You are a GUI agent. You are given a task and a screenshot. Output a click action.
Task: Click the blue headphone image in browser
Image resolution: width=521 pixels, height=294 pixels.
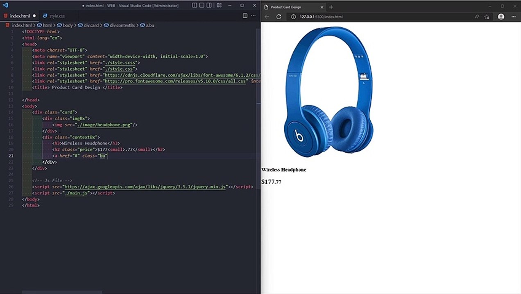click(x=328, y=91)
